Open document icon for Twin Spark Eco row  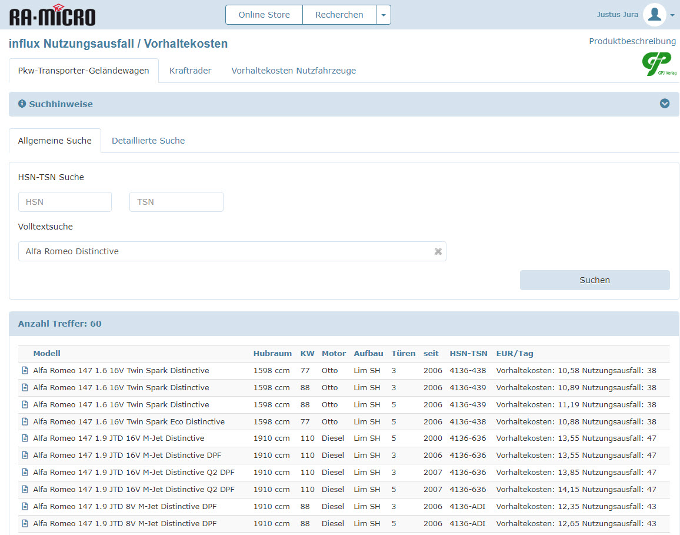coord(25,421)
